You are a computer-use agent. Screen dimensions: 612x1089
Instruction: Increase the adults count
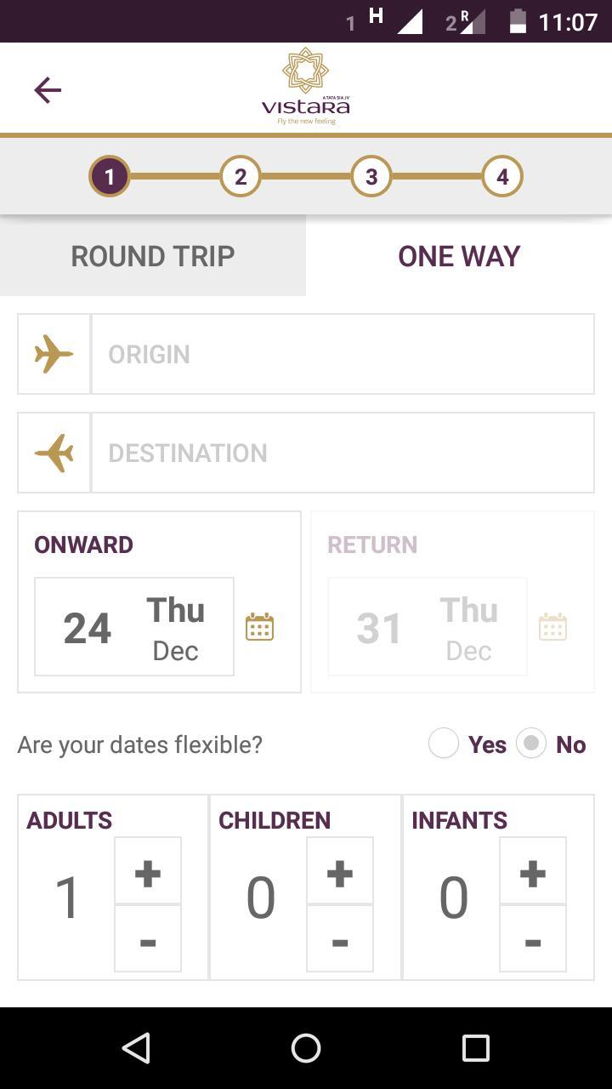(148, 871)
